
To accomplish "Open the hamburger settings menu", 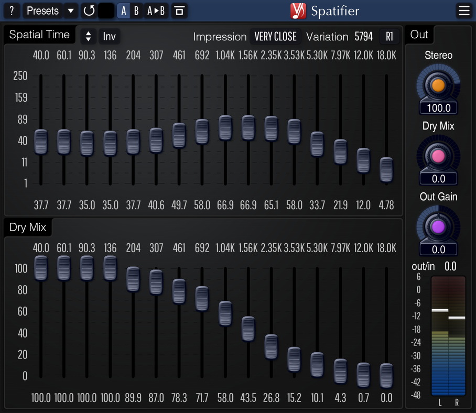I will [x=464, y=11].
